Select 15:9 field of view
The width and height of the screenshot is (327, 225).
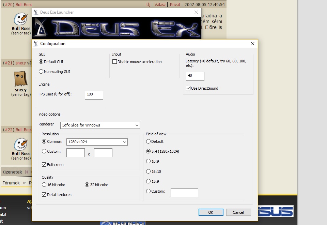tap(148, 181)
